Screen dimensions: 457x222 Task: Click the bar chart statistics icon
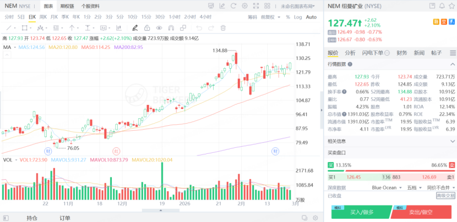click(118, 28)
